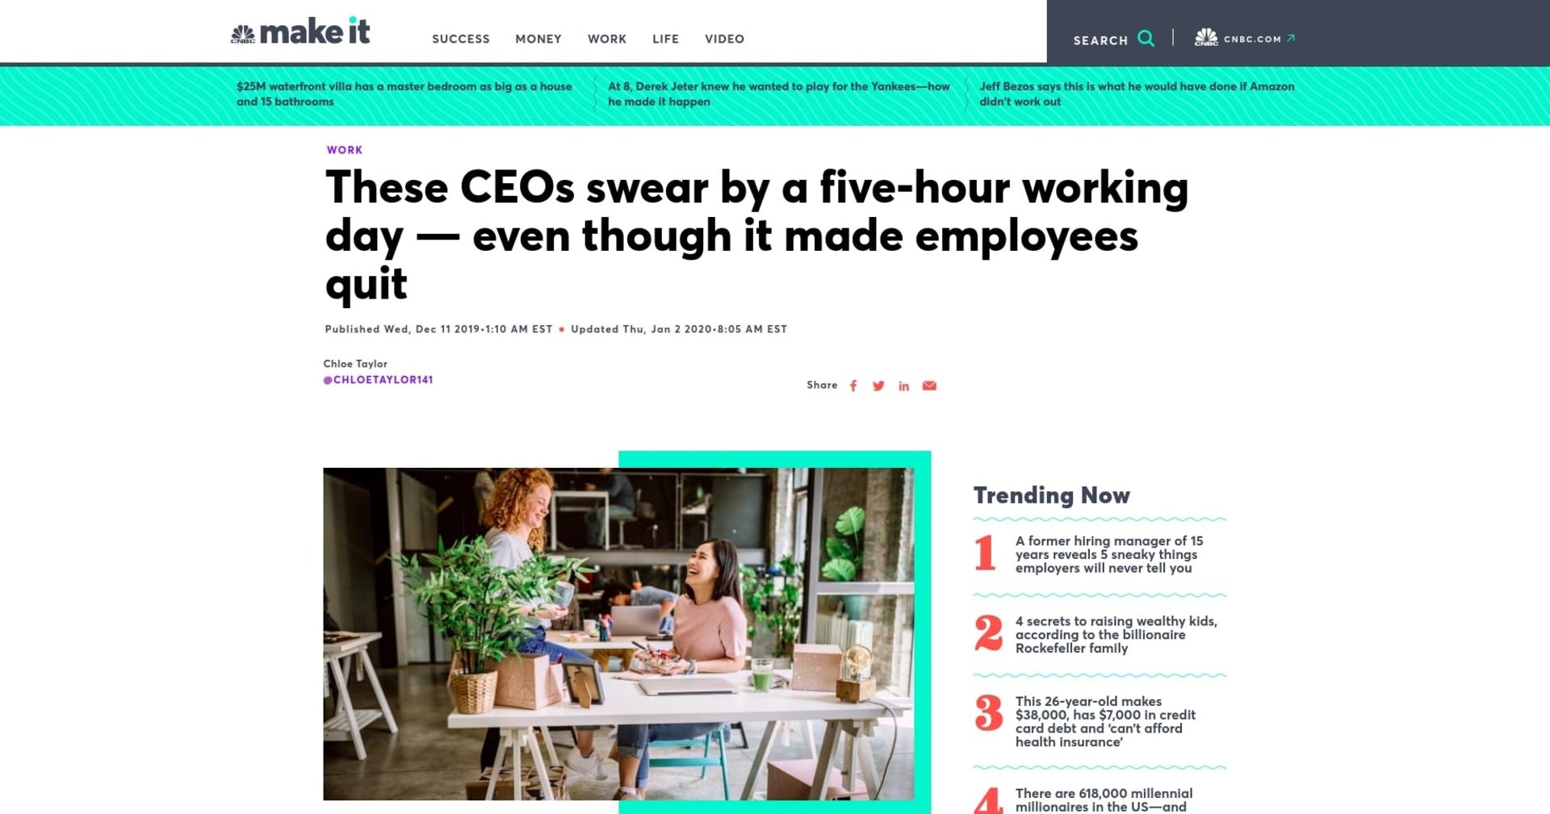Visit @CHLOETAYLOR141 author handle
1550x814 pixels.
pyautogui.click(x=379, y=380)
